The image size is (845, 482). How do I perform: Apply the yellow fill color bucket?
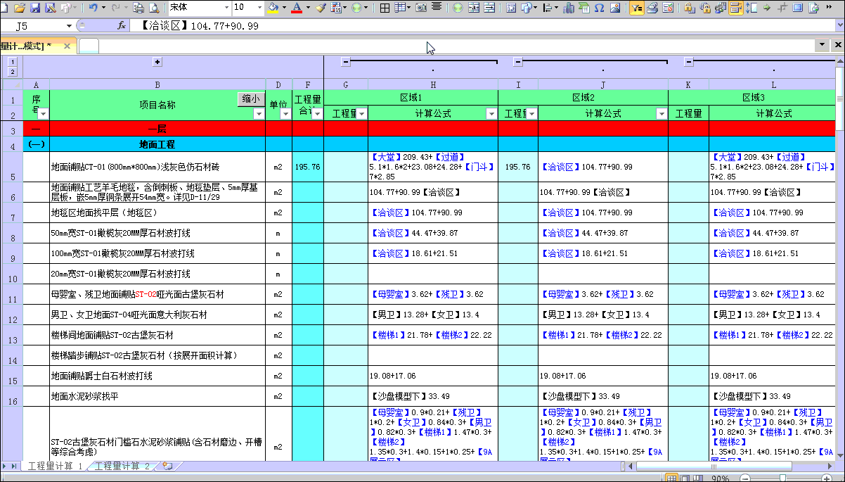point(273,8)
